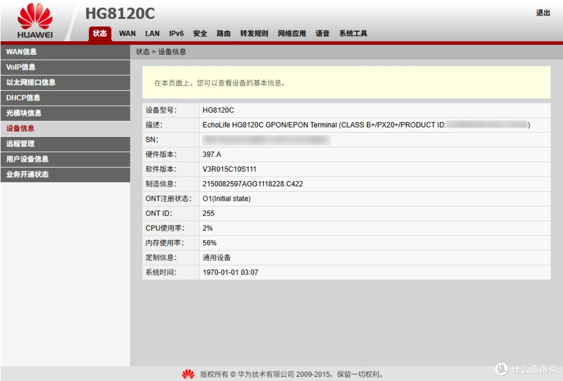Click the SN label
Screen dimensions: 563x381
pos(152,140)
